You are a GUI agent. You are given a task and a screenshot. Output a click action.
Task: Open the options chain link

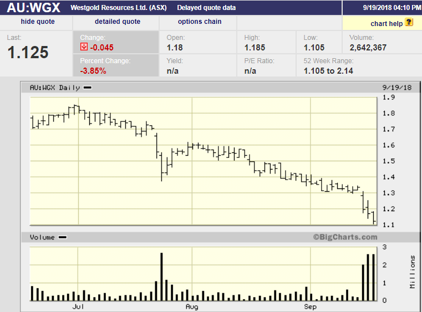click(x=200, y=22)
